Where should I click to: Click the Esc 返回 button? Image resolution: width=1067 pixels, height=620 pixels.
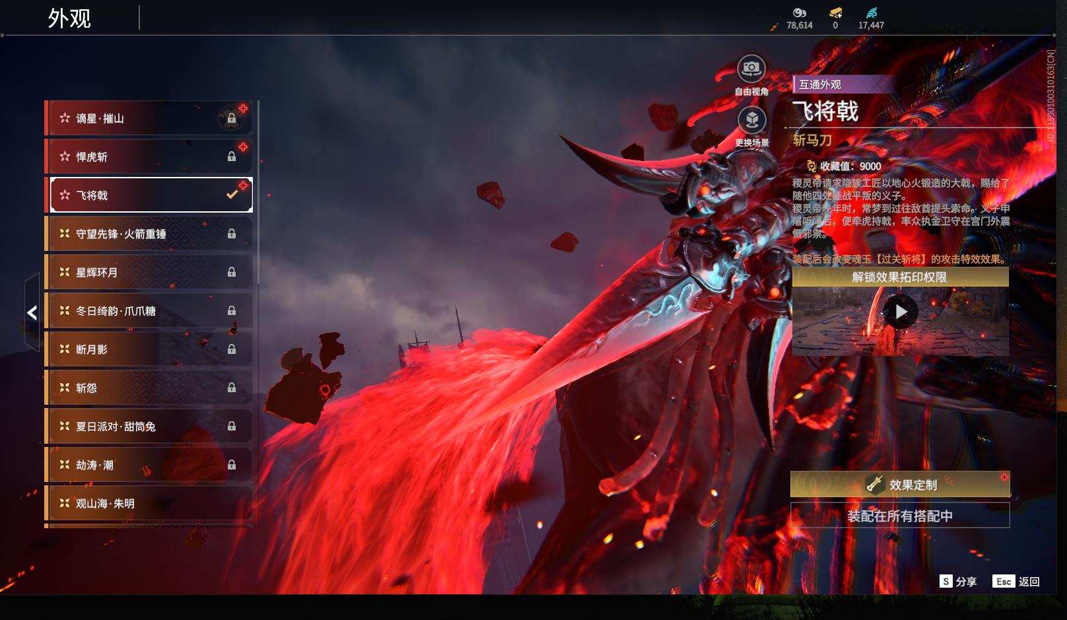coord(1016,582)
